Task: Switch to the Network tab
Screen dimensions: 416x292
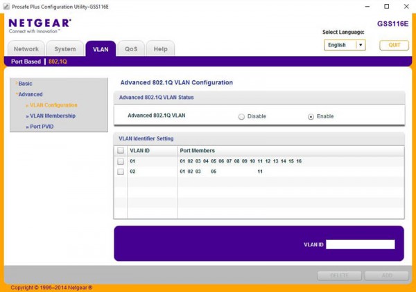Action: pos(26,48)
